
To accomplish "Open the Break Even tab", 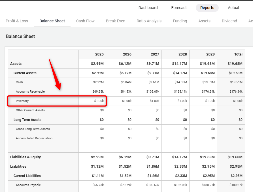I will pos(116,21).
